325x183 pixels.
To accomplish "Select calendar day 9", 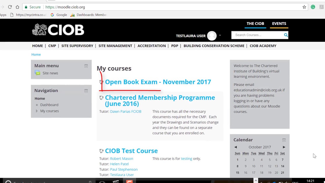I will [246, 166].
